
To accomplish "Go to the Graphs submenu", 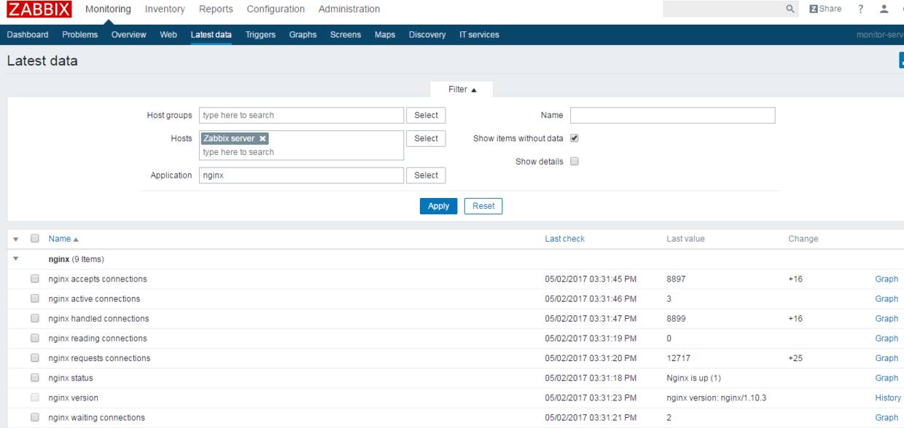I will pos(303,35).
